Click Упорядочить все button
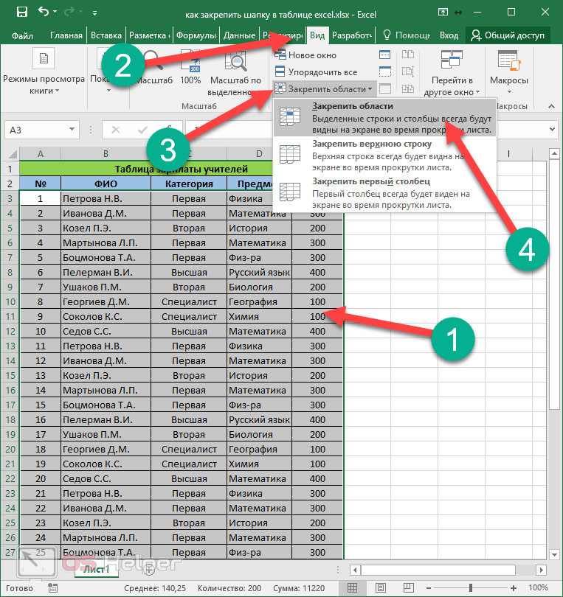The image size is (563, 597). [x=316, y=72]
